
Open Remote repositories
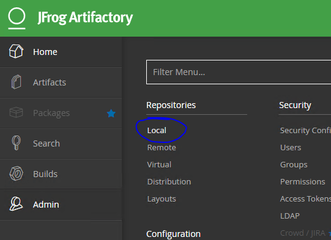pos(162,148)
